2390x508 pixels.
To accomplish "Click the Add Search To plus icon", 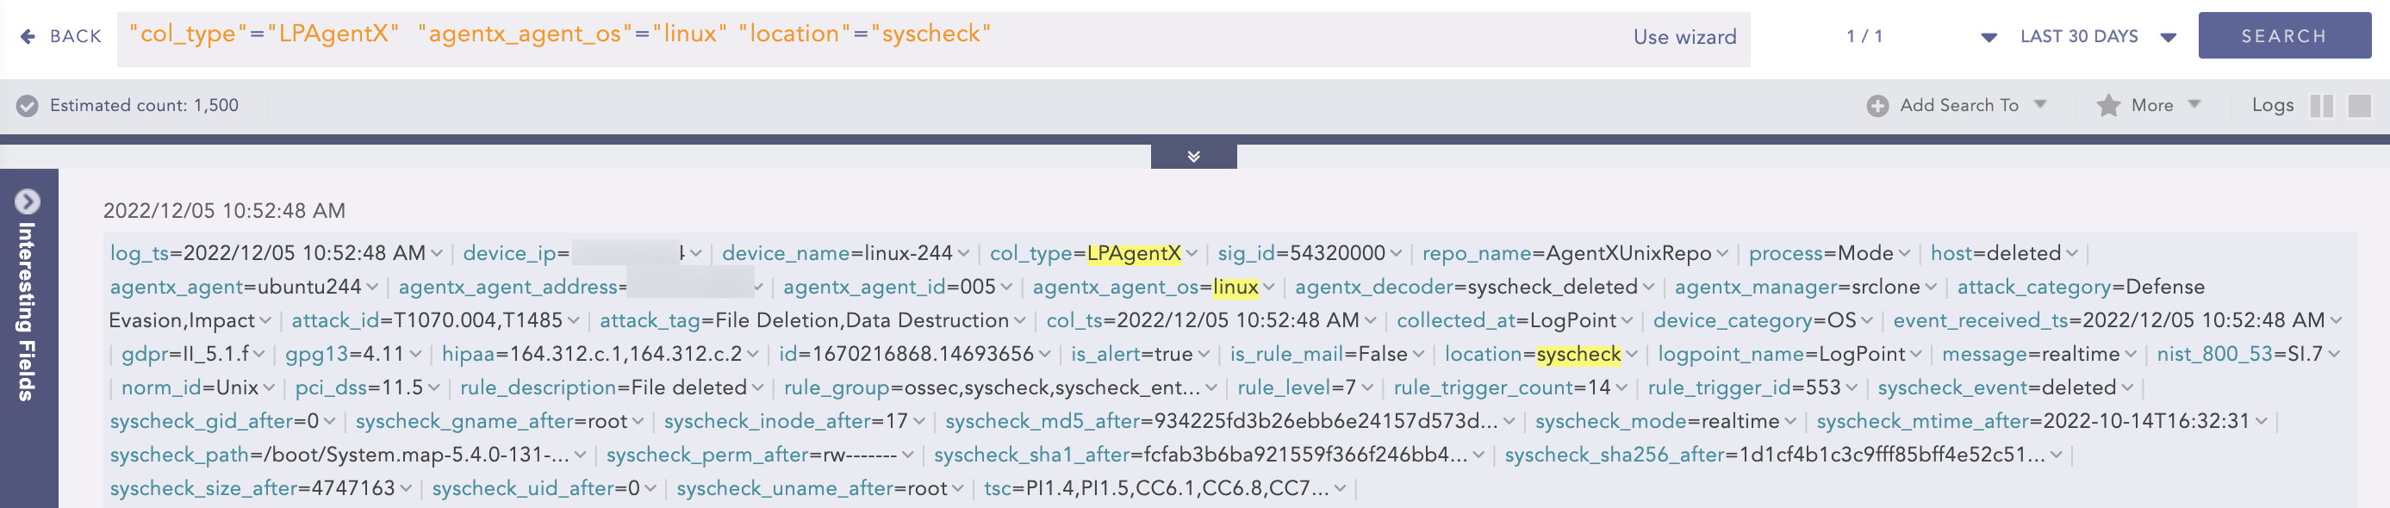I will 1877,106.
